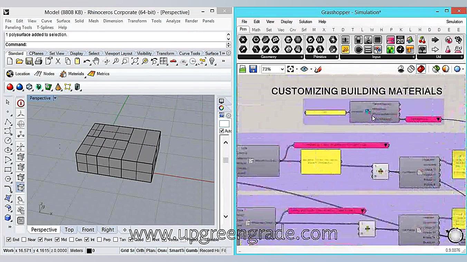The image size is (467, 262).
Task: Open a file using Rhino's folder icon
Action: click(19, 61)
